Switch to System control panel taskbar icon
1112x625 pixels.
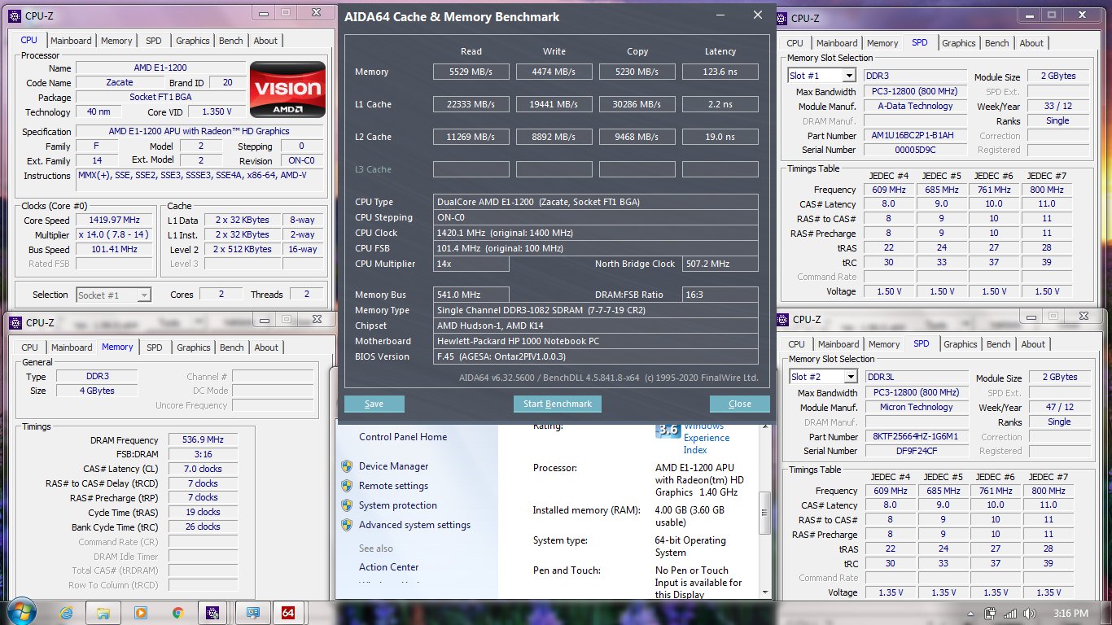point(252,613)
